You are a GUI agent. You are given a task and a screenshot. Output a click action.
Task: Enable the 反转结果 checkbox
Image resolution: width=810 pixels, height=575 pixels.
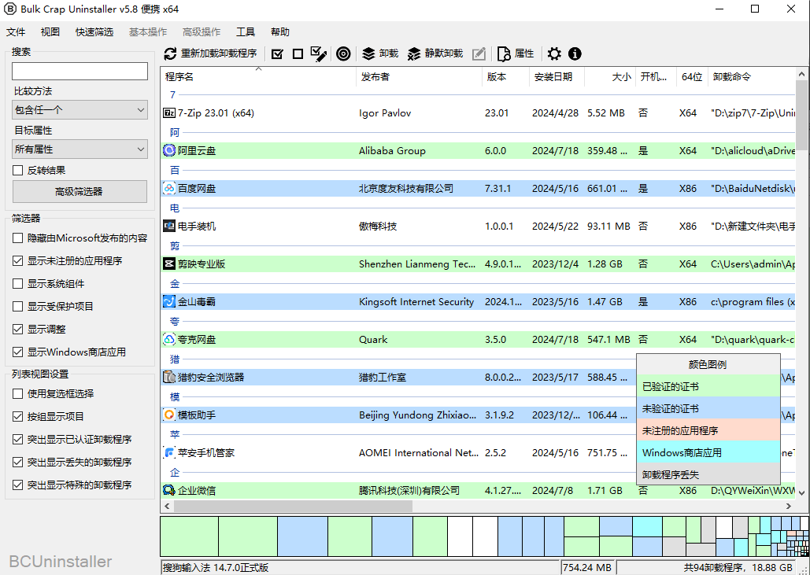18,170
